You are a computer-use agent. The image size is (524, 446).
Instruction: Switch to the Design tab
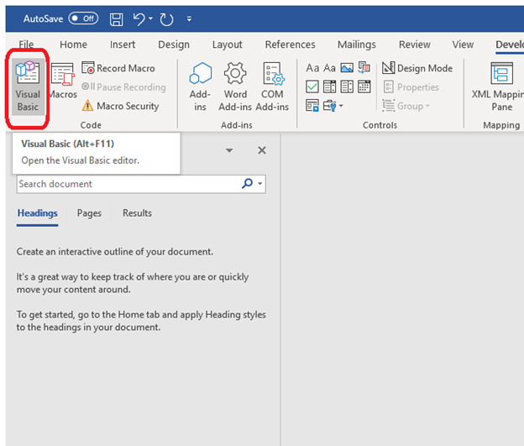pyautogui.click(x=174, y=45)
